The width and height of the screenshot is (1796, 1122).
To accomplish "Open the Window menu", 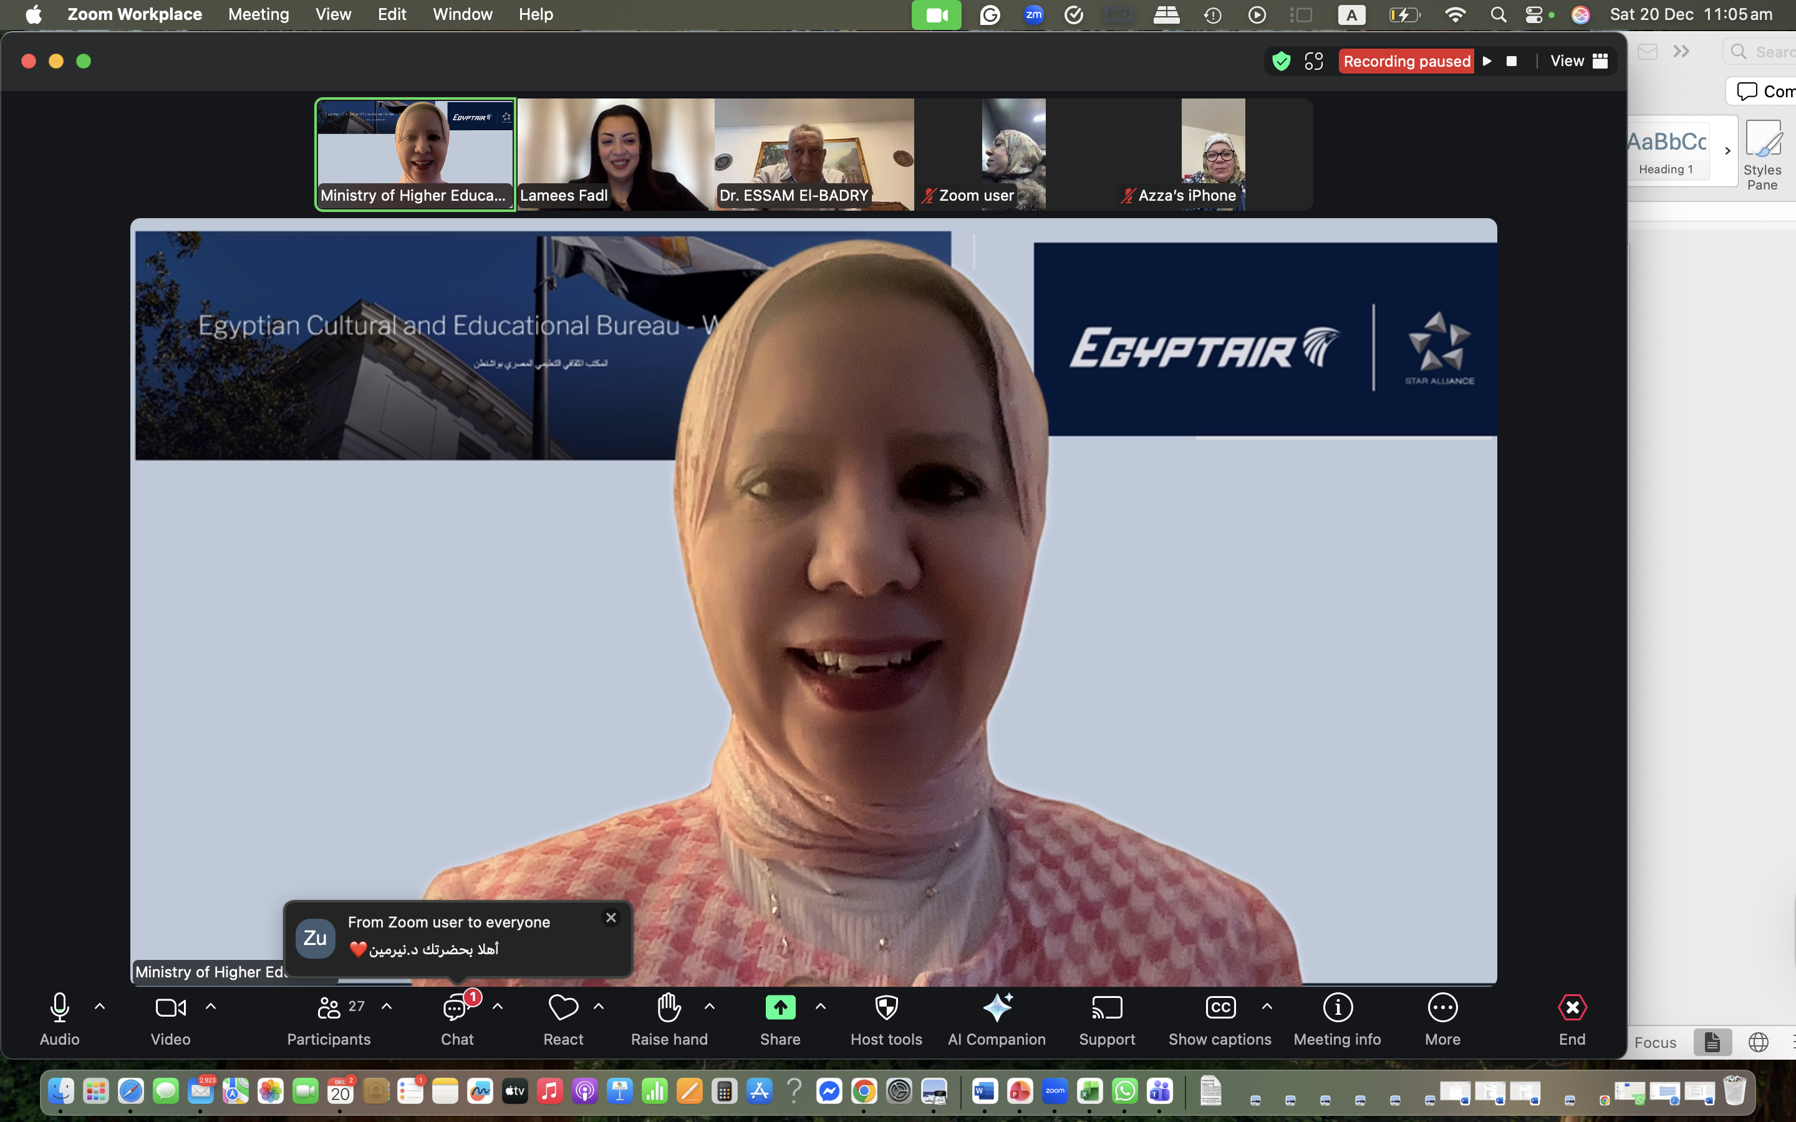I will [462, 14].
